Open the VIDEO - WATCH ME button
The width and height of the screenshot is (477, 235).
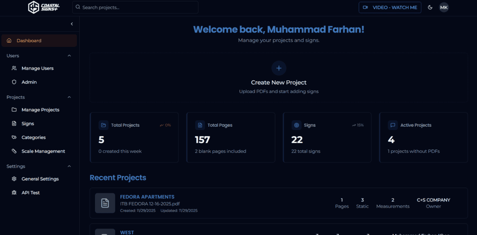point(390,7)
